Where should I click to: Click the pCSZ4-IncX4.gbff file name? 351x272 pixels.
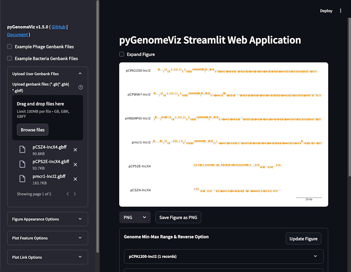point(49,147)
